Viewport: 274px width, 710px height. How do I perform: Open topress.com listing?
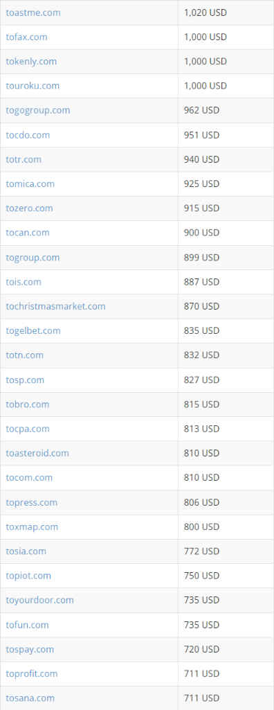click(32, 503)
